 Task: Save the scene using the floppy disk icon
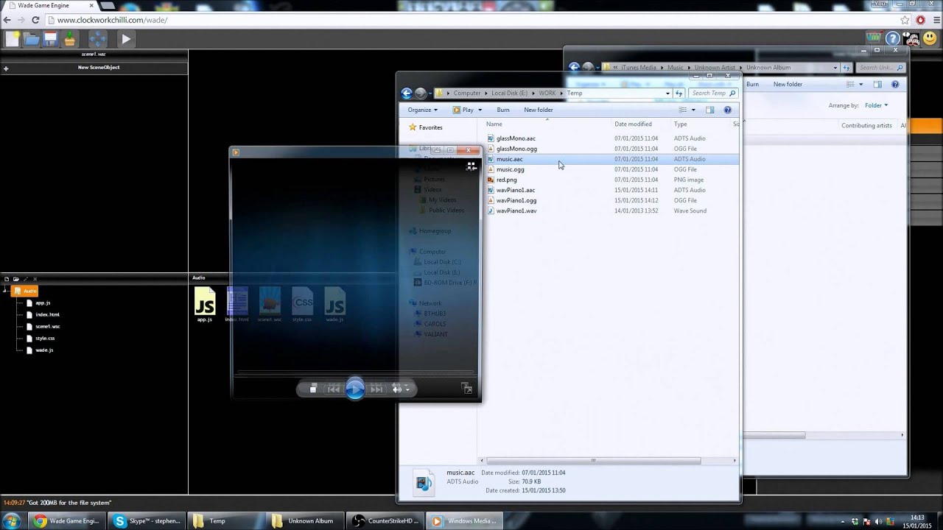[x=50, y=39]
